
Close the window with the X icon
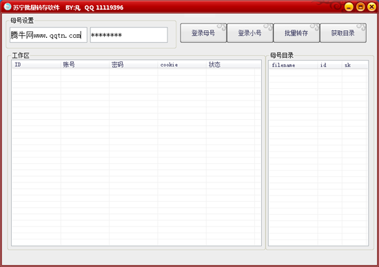coord(371,7)
